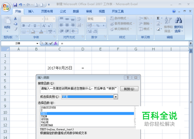Switch to 审阅 ribbon tab
Viewport: 194px width, 139px height.
pyautogui.click(x=89, y=11)
